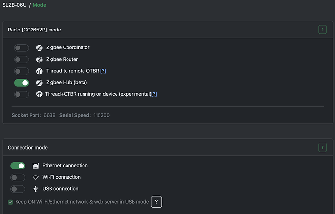Enable the Zigbee Router toggle
The height and width of the screenshot is (214, 335).
(x=21, y=60)
